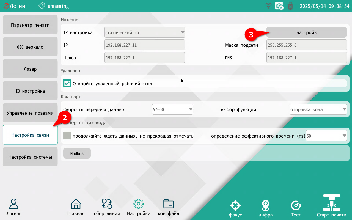Activate the фокус crosshair icon
The height and width of the screenshot is (220, 352).
[x=235, y=205]
